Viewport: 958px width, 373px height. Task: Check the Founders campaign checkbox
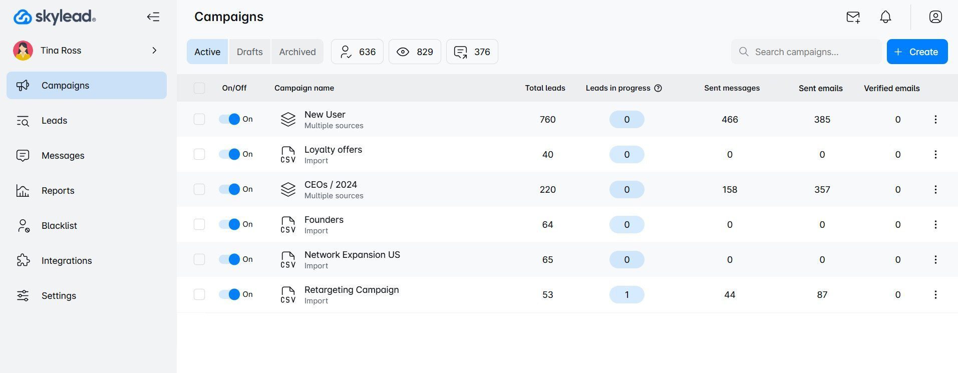199,224
